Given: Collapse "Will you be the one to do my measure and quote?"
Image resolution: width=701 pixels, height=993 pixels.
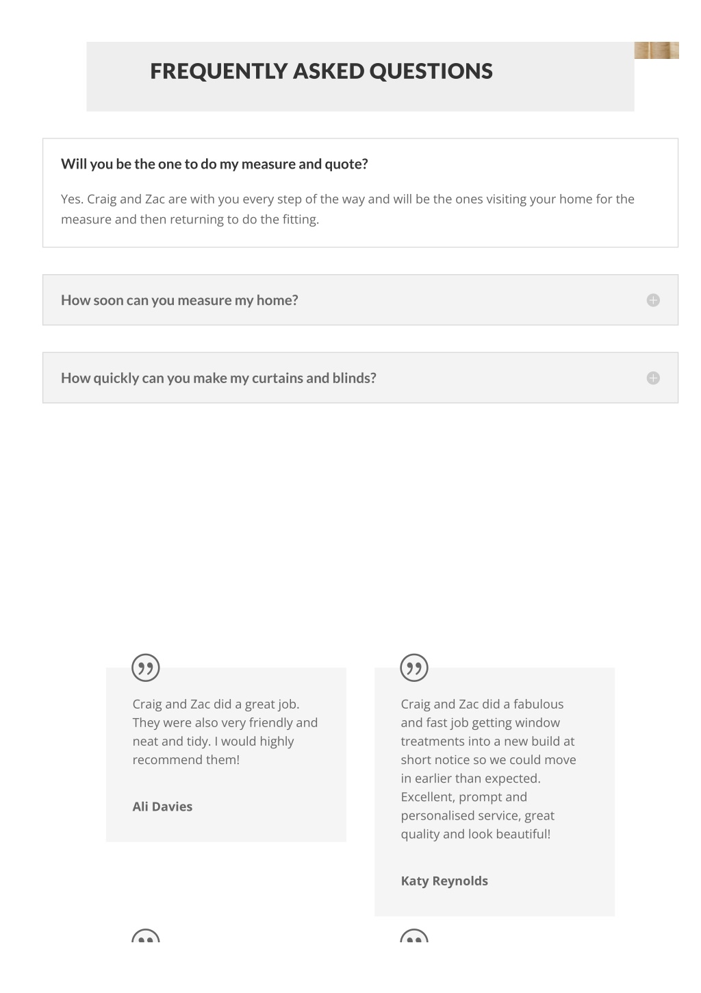Looking at the screenshot, I should coord(214,164).
